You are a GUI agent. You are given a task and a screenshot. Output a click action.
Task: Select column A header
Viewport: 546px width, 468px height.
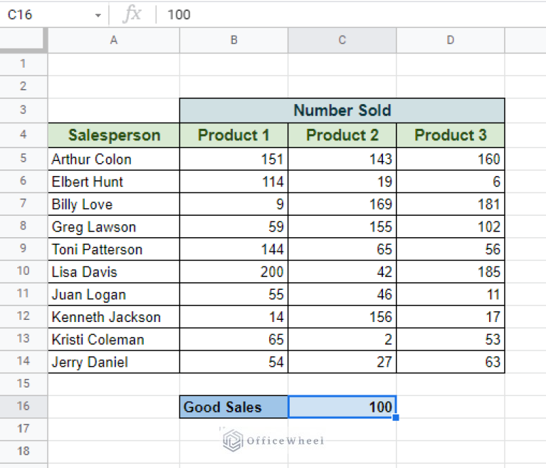(x=114, y=41)
